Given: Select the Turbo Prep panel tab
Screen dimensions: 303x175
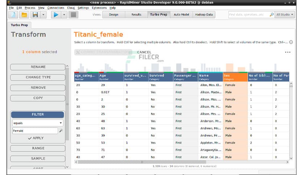Looking at the screenshot, I should click(19, 25).
